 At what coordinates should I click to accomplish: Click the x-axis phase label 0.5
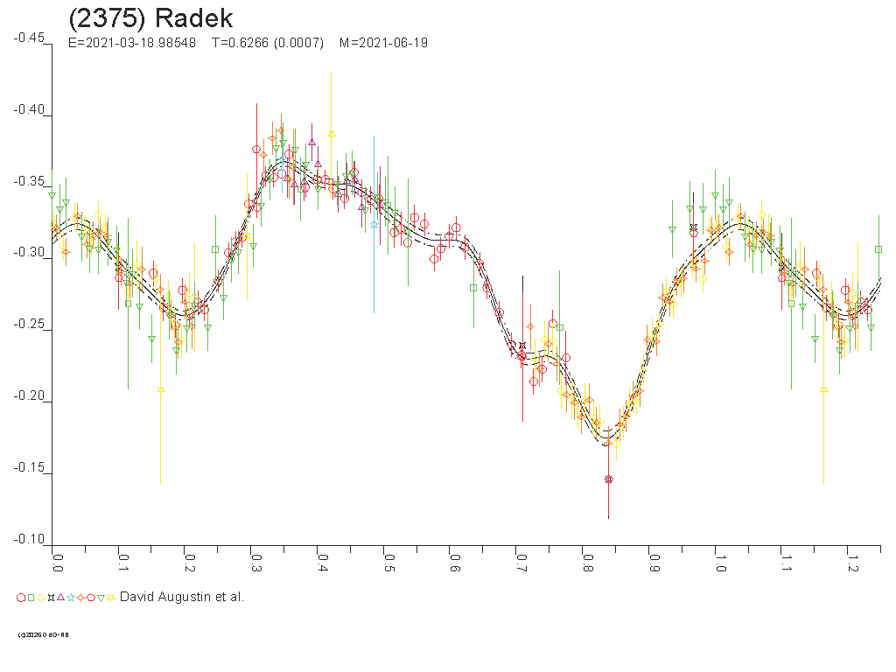(388, 563)
